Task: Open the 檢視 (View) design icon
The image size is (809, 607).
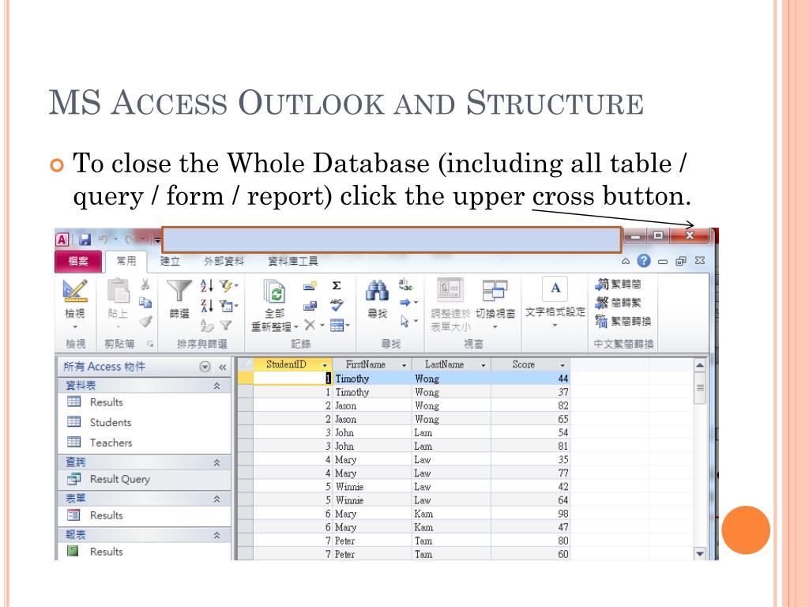Action: (x=75, y=291)
